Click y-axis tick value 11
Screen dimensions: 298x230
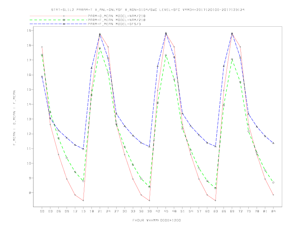(29, 148)
